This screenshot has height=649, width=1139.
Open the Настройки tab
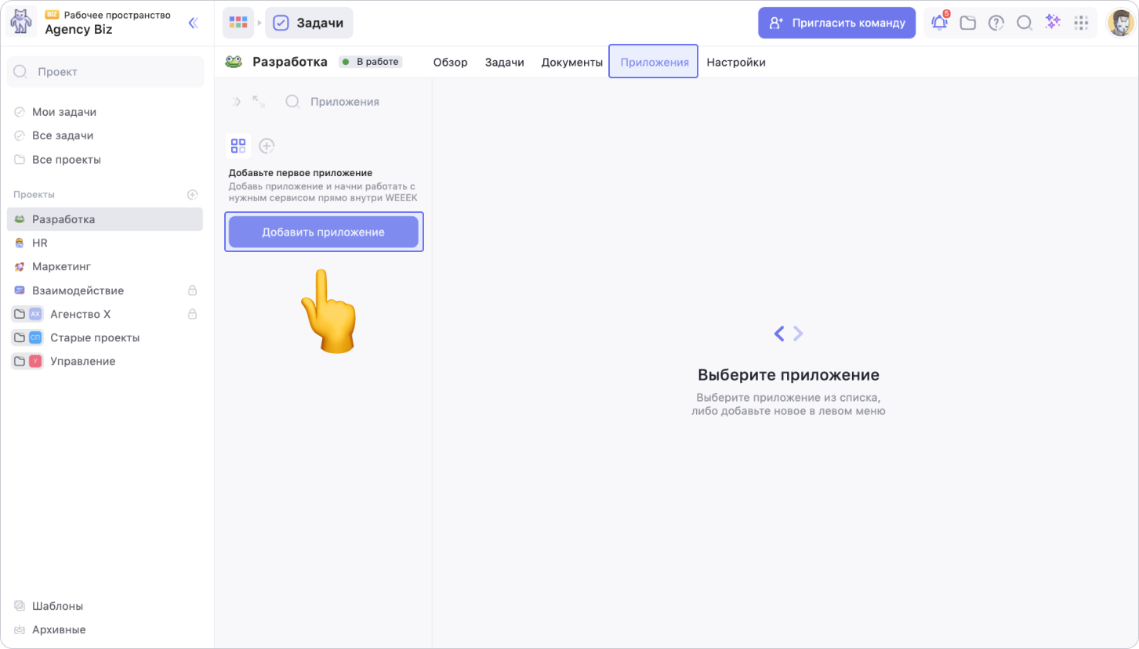pyautogui.click(x=735, y=62)
